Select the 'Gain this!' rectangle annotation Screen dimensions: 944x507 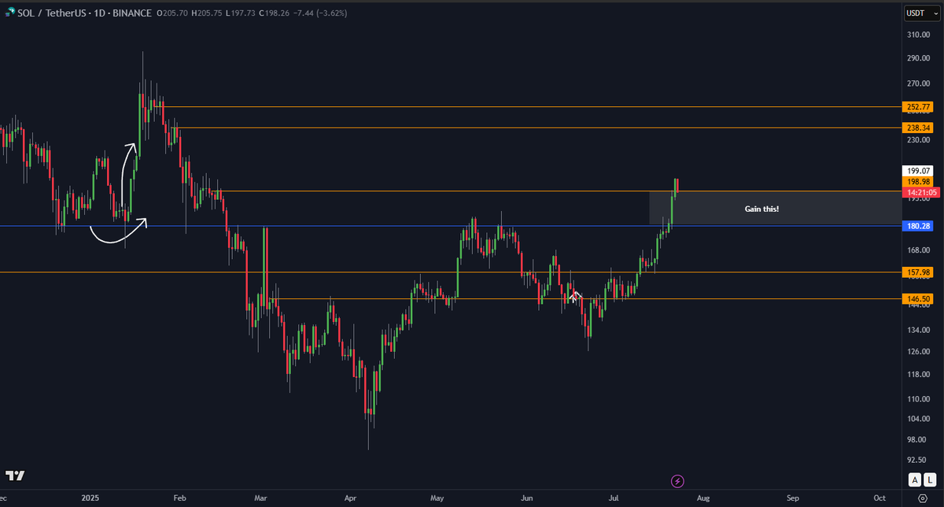point(774,209)
